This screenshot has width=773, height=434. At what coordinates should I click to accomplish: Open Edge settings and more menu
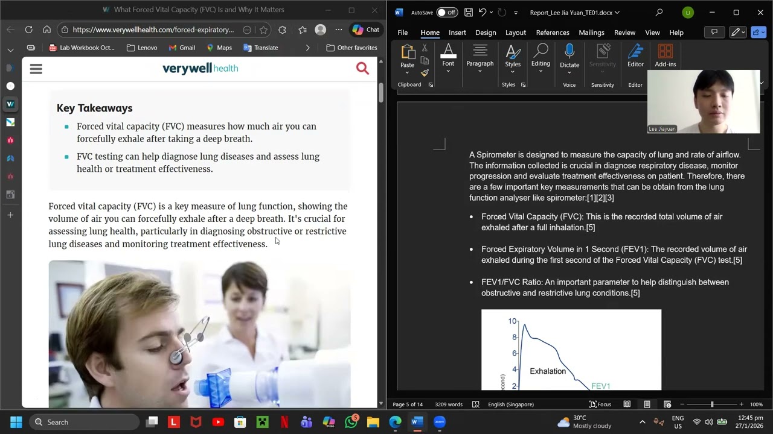click(339, 30)
